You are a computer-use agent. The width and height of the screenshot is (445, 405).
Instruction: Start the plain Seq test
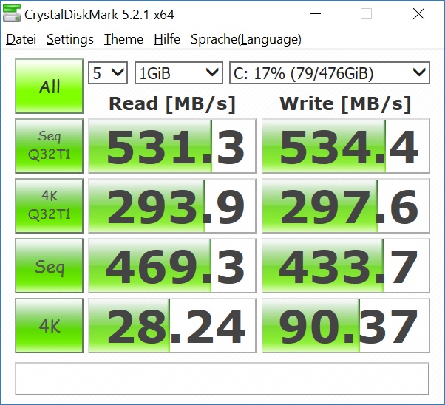49,265
